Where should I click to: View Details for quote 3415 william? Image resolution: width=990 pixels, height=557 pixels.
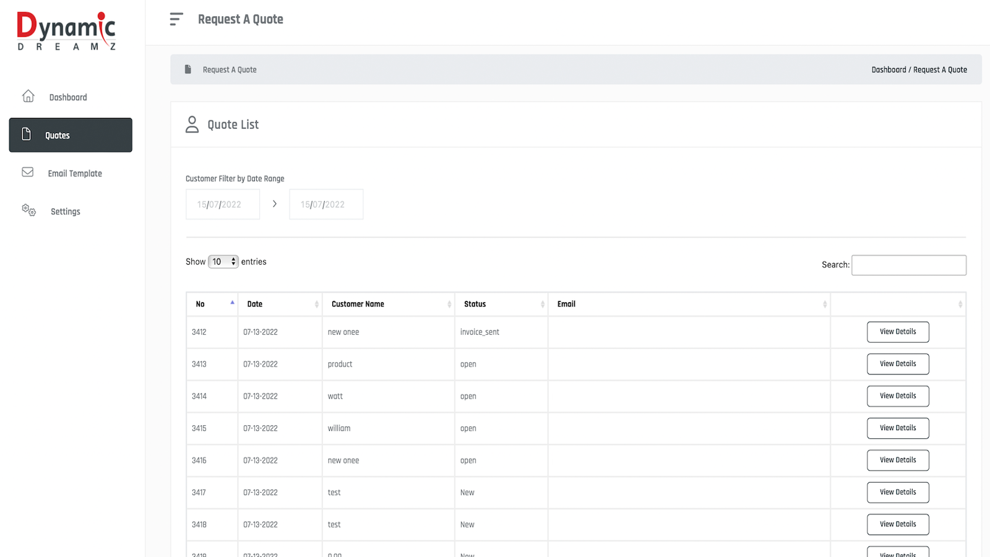pos(897,428)
